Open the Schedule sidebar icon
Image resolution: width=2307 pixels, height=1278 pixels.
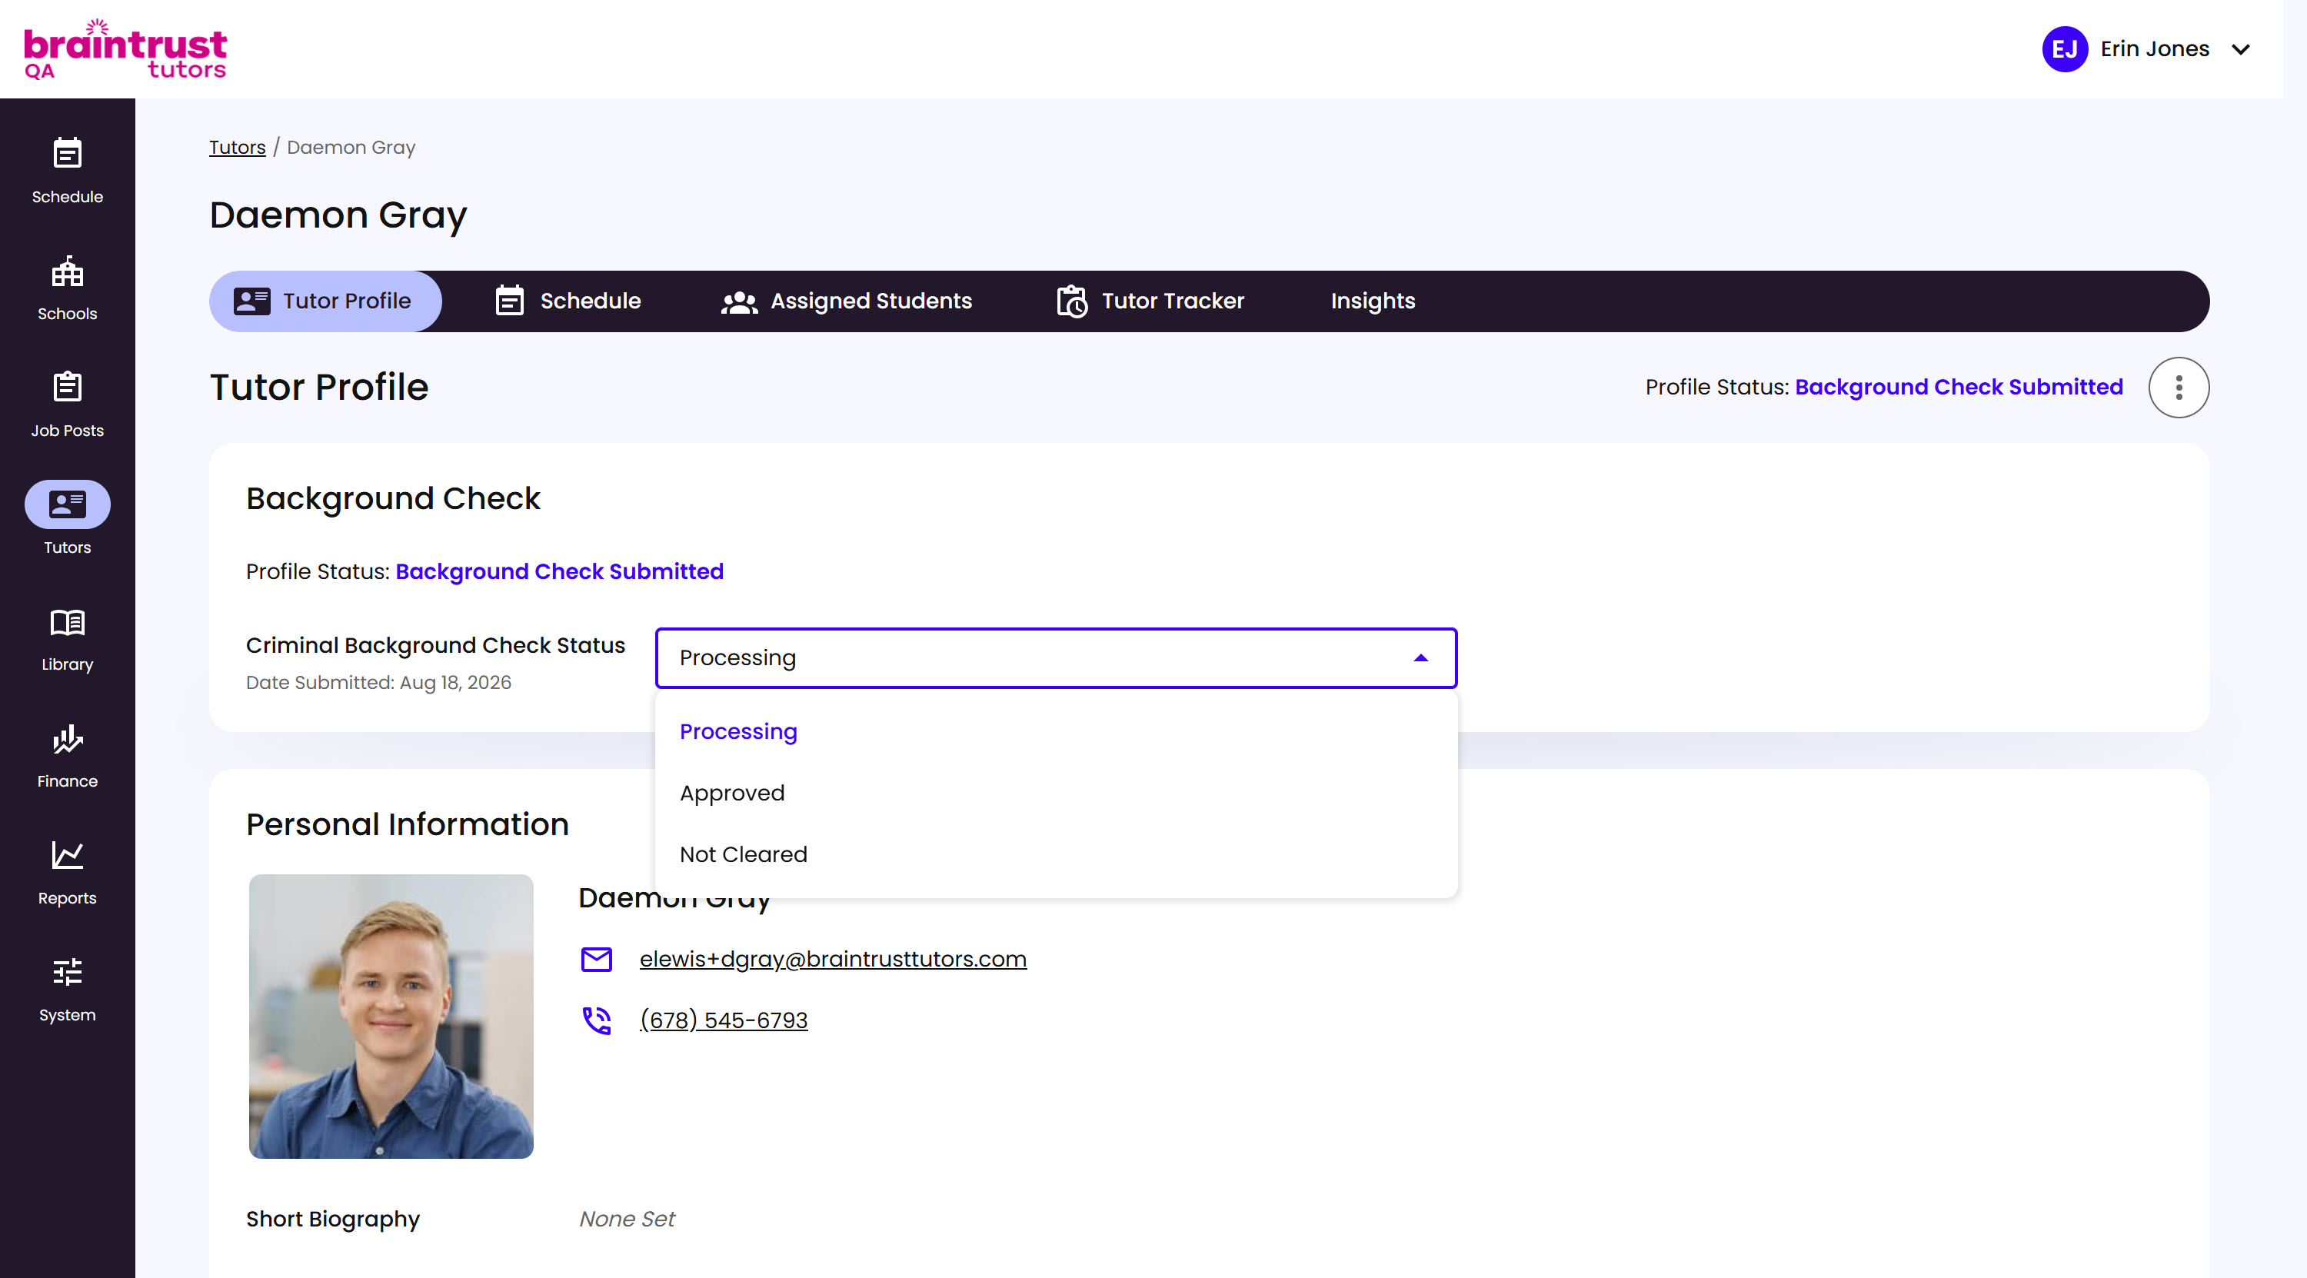(67, 153)
